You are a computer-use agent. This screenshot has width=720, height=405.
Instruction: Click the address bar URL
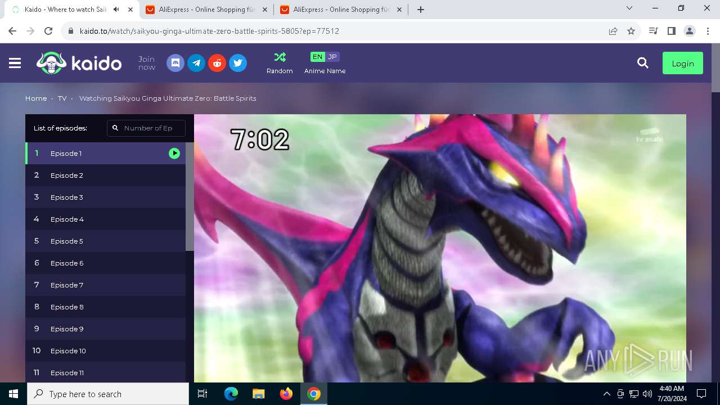coord(209,31)
